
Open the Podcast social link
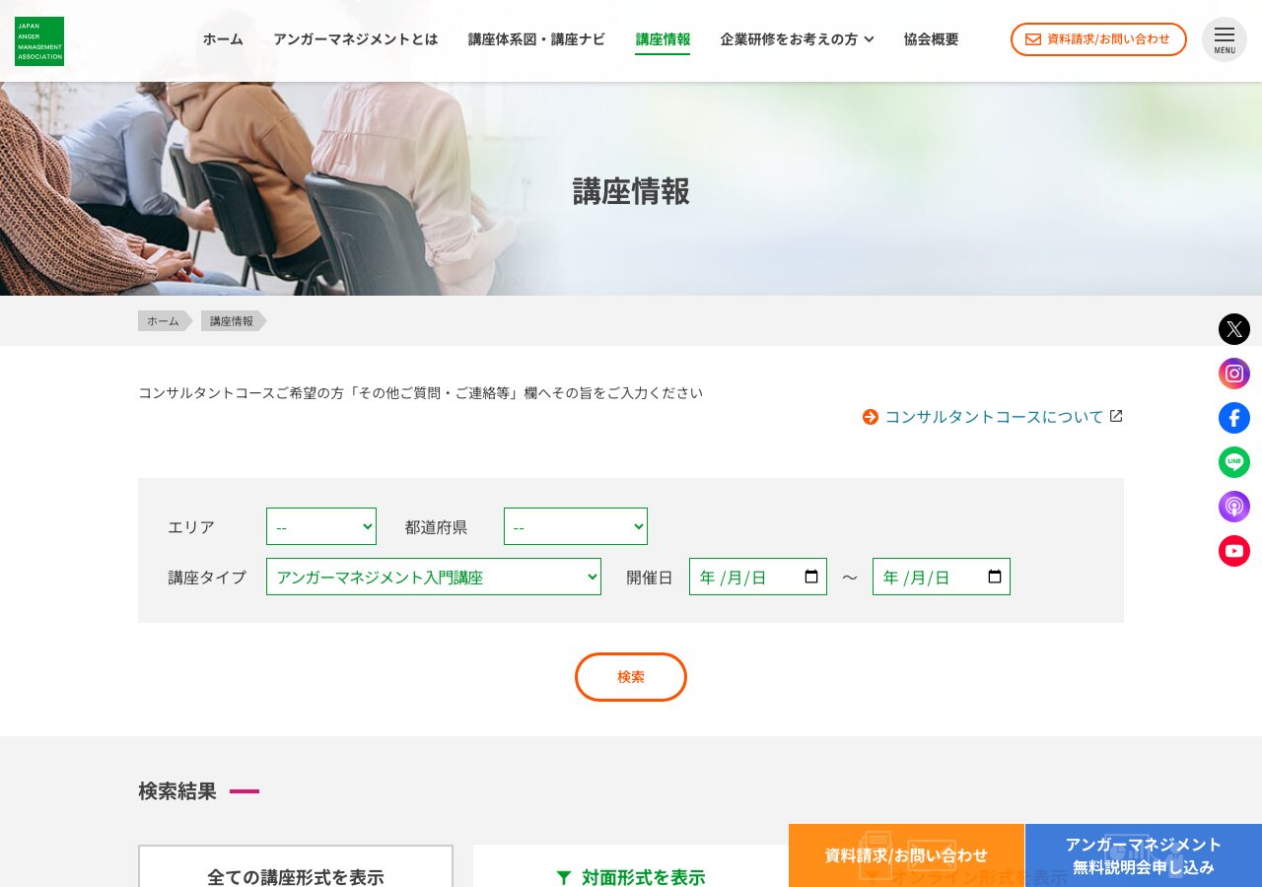pyautogui.click(x=1234, y=507)
